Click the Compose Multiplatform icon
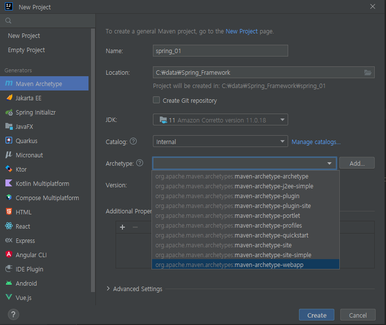 point(9,198)
